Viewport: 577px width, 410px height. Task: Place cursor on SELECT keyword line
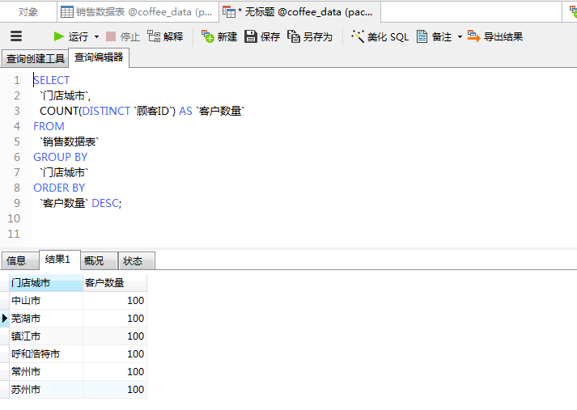coord(52,80)
